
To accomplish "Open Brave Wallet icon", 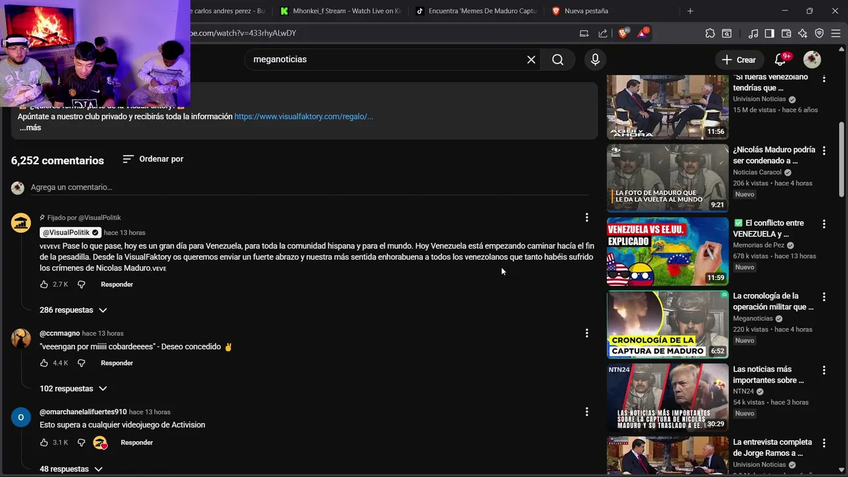I will [x=786, y=33].
